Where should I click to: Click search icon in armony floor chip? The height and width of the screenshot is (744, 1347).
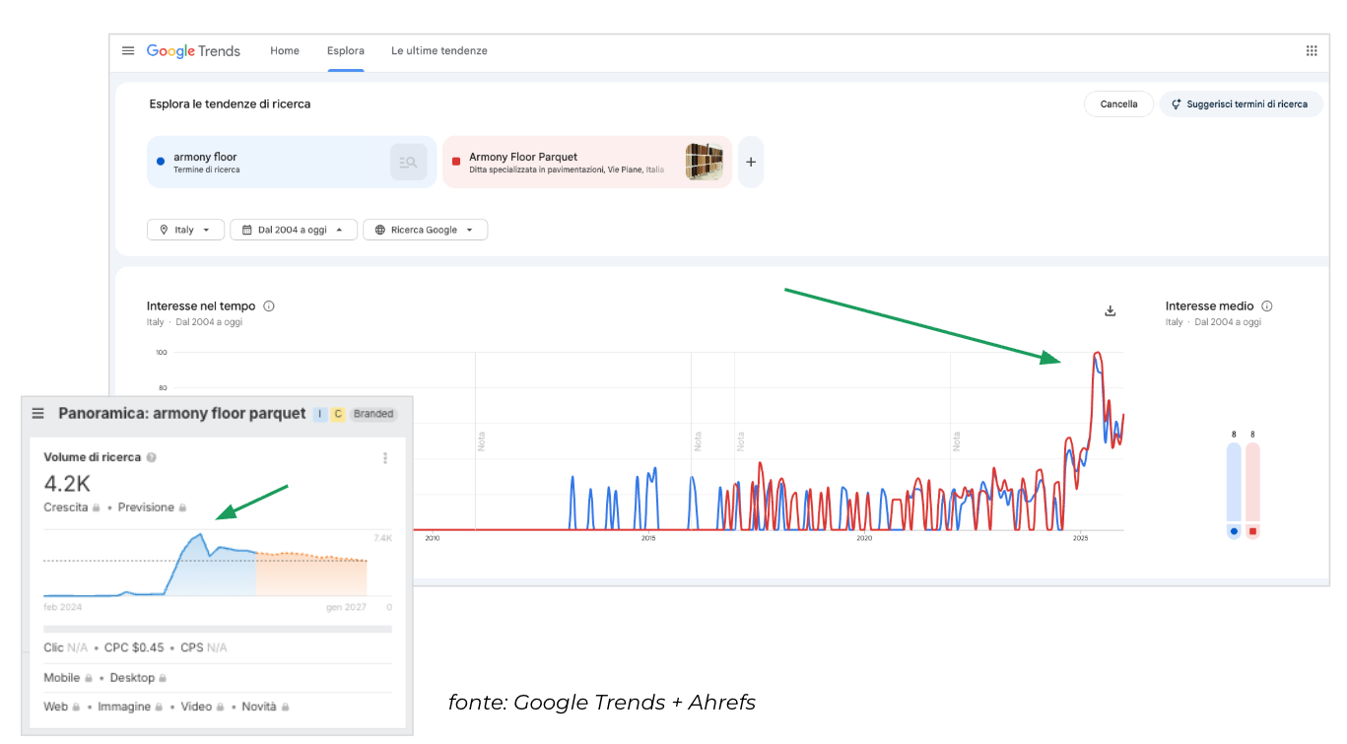[x=408, y=163]
